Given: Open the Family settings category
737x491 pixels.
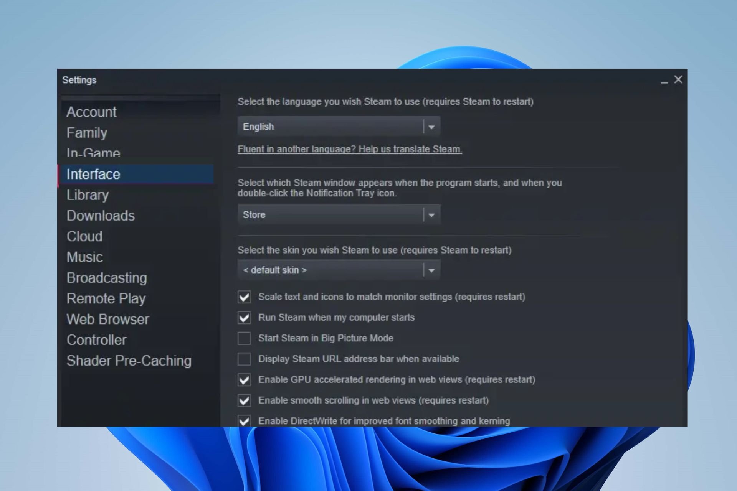Looking at the screenshot, I should [87, 133].
